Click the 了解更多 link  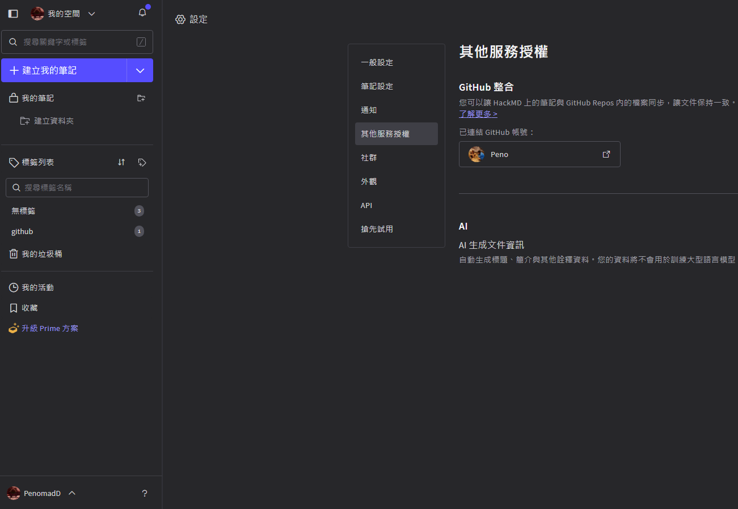point(478,114)
